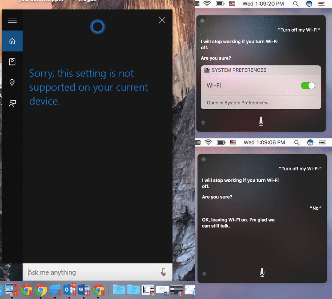Open Notification Center in the 1:09:20 PM menu bar
Screen dimensions: 332x299
[321, 4]
